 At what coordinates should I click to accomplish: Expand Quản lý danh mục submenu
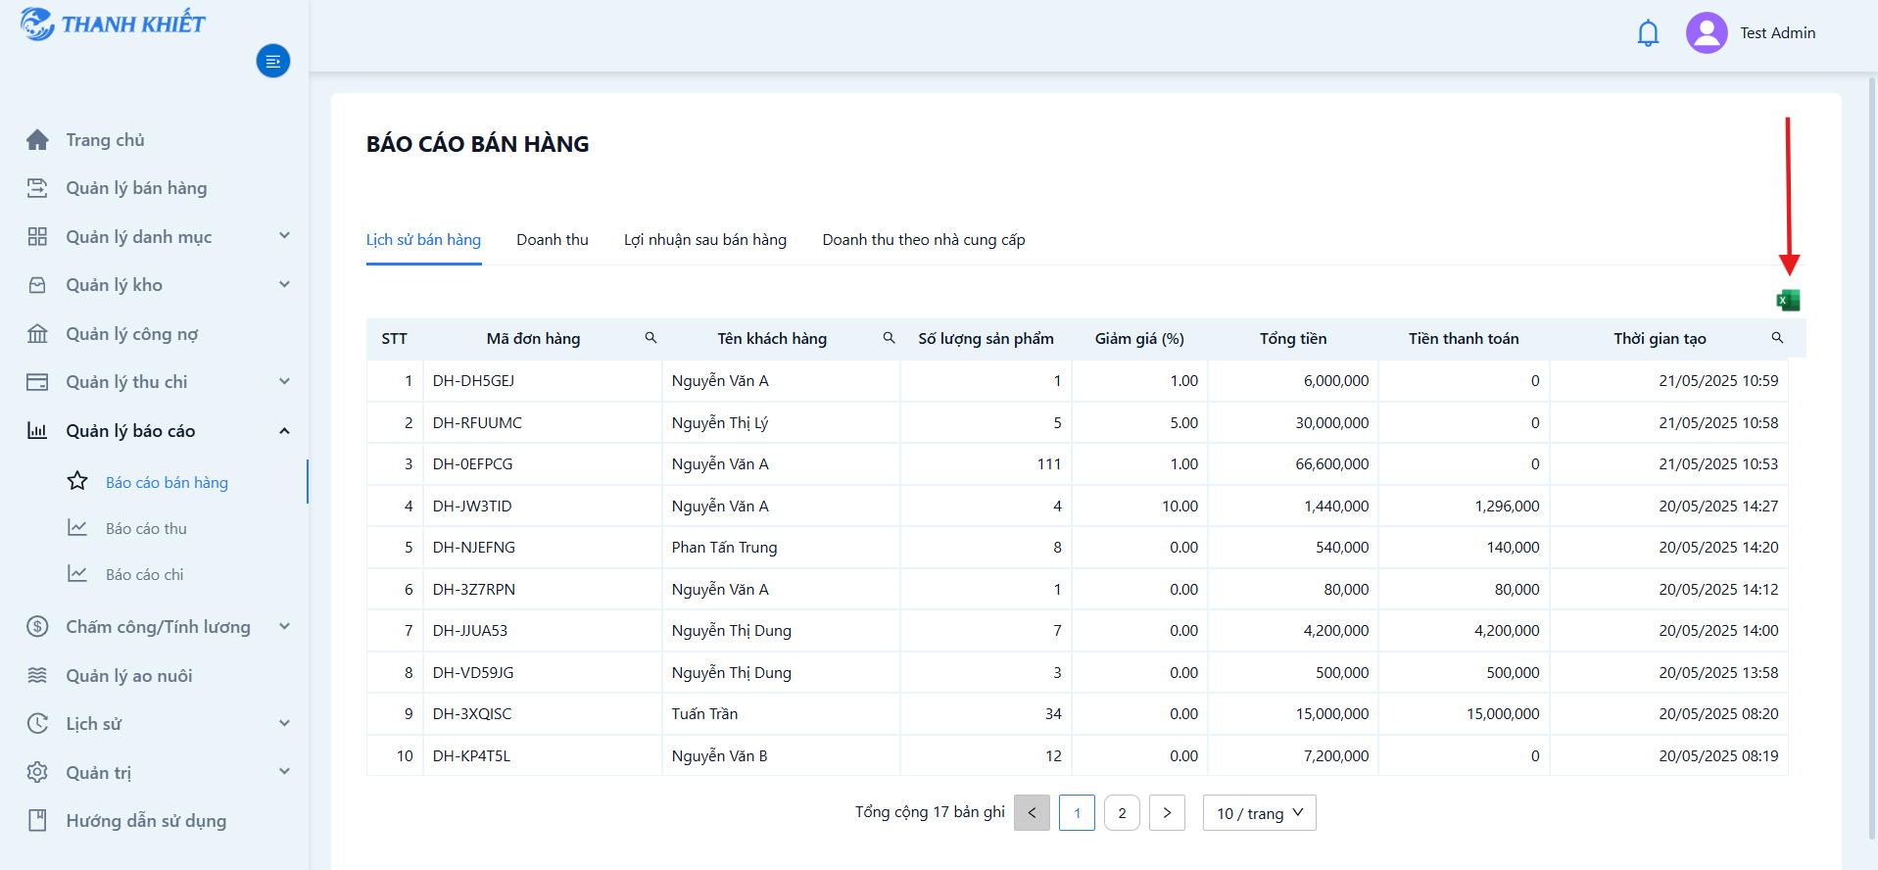coord(284,236)
